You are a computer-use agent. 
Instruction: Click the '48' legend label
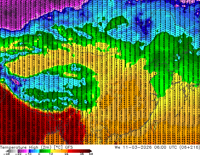tap(91, 154)
